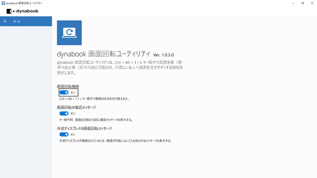This screenshot has width=317, height=178.
Task: Minimize the dynabook window
Action: [x=293, y=3]
